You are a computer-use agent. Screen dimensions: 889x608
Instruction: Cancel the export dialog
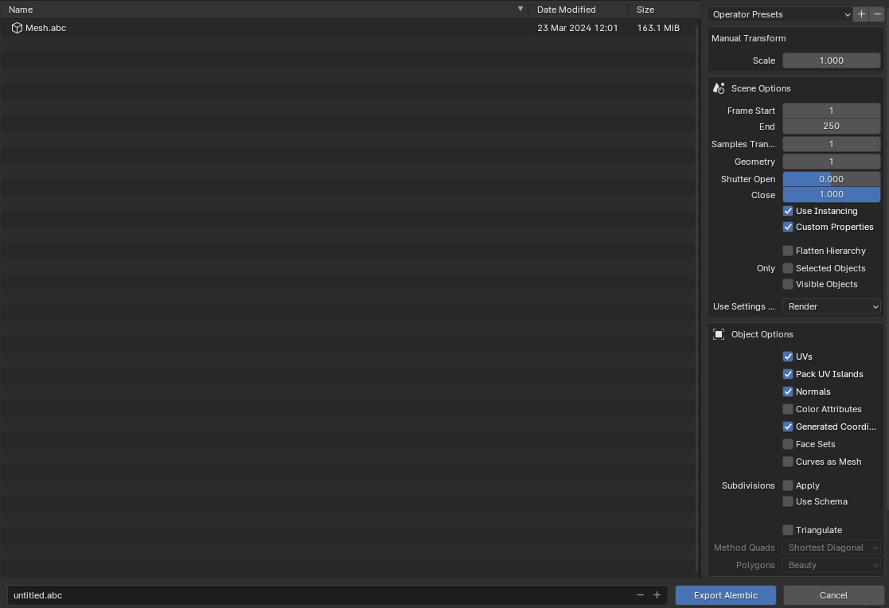[833, 595]
